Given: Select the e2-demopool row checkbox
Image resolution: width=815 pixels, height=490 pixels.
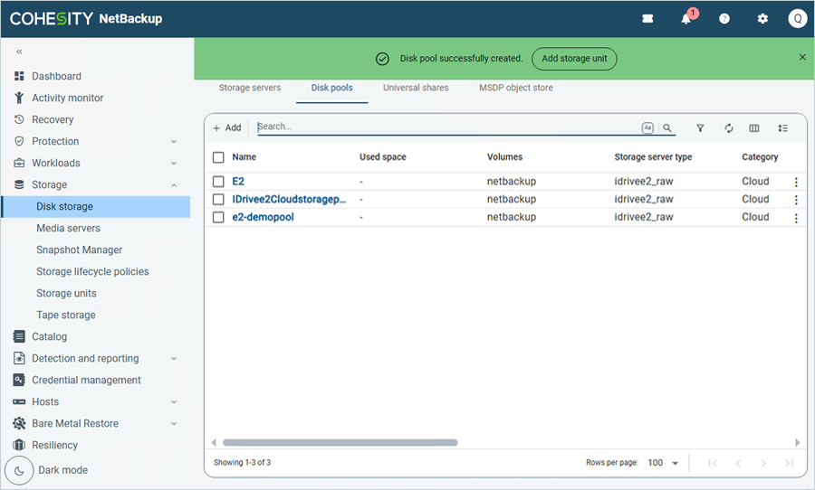Looking at the screenshot, I should point(218,217).
